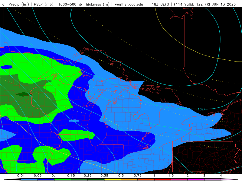Image resolution: width=242 pixels, height=181 pixels.
Task: Select the magenta legend swatch after 2
Action: 196,179
